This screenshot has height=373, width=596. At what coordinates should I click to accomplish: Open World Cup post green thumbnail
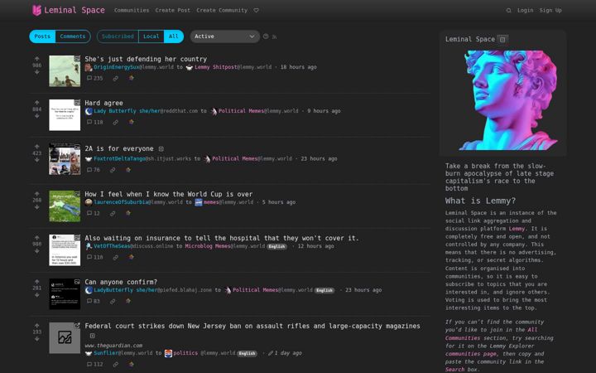[x=65, y=206]
